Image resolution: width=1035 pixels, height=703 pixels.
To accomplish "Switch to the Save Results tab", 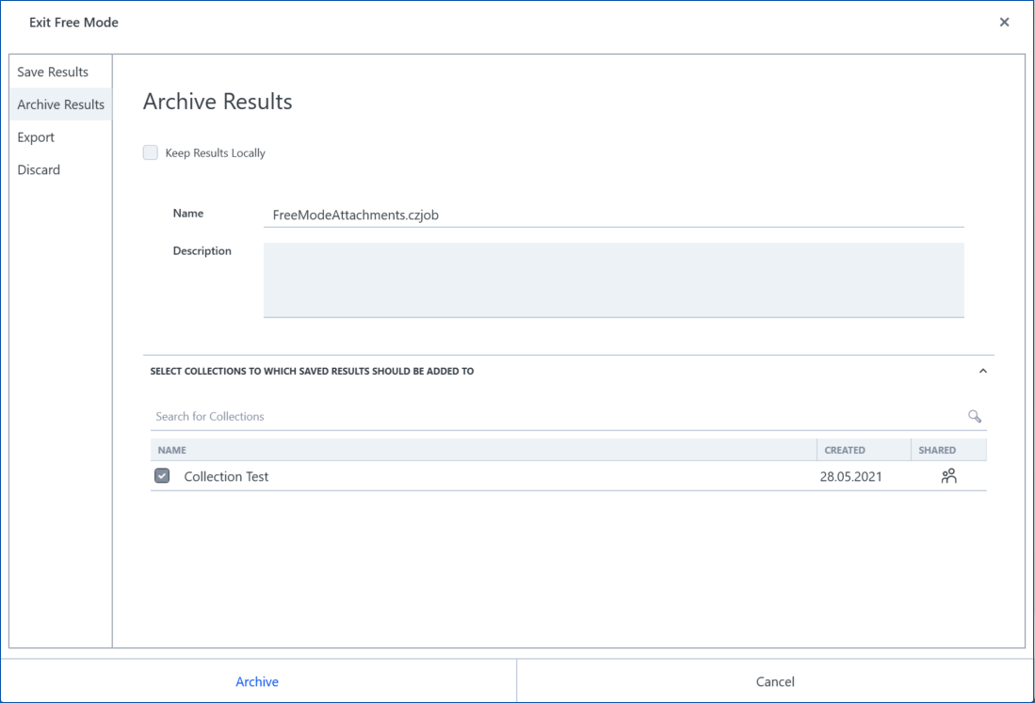I will pos(52,72).
